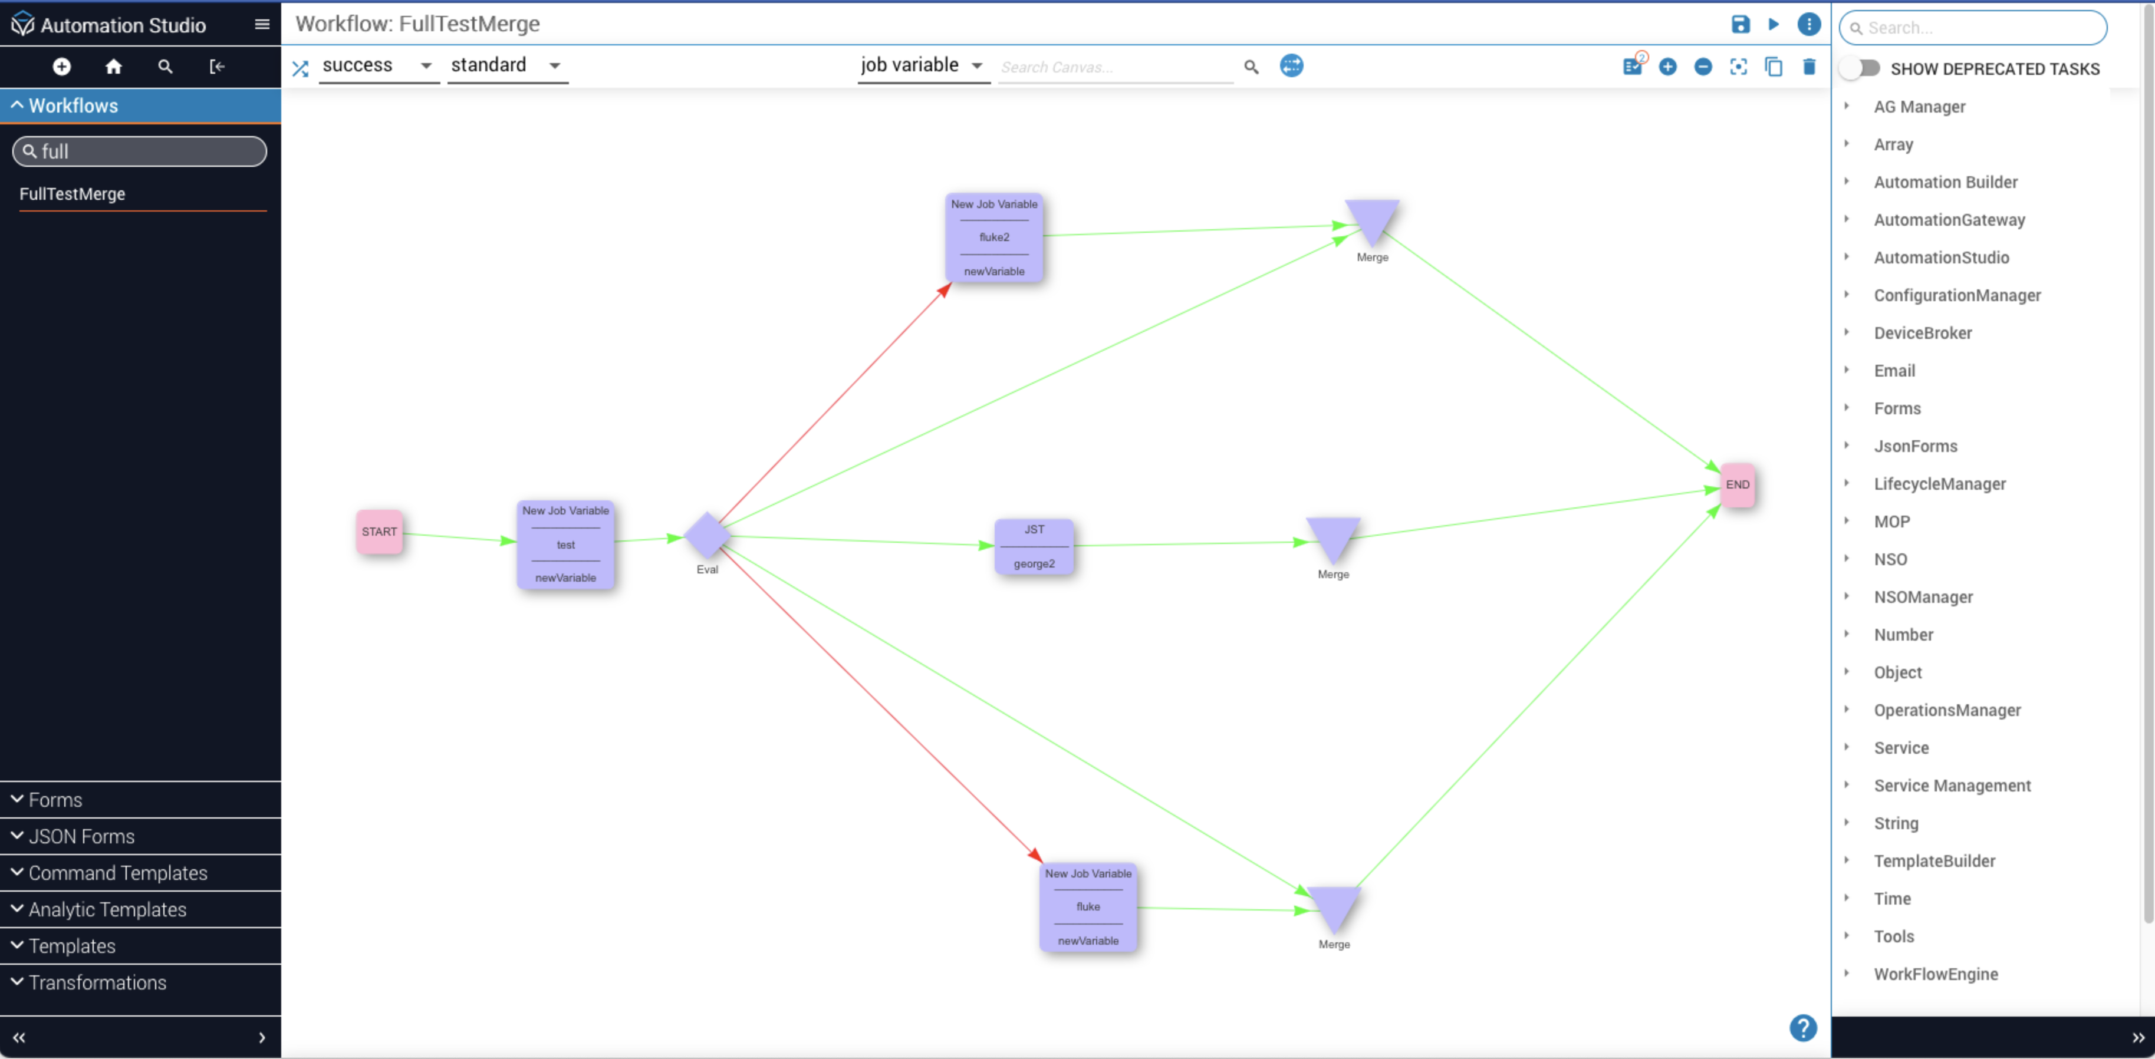Run the workflow with play icon

coord(1773,24)
